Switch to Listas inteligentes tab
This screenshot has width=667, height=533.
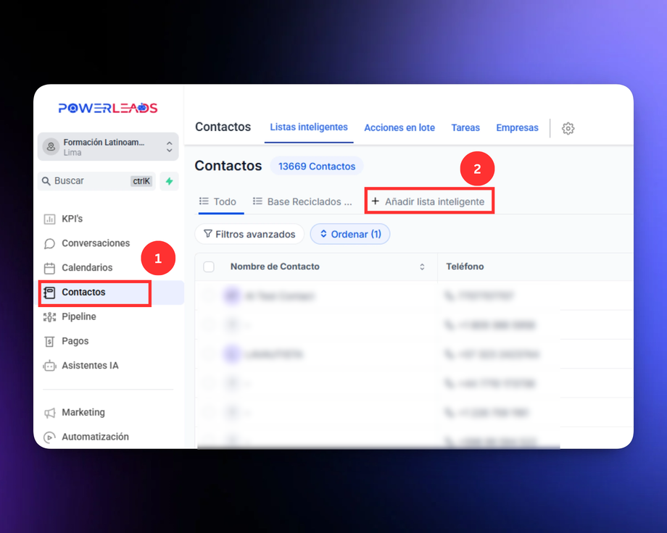[x=309, y=127]
